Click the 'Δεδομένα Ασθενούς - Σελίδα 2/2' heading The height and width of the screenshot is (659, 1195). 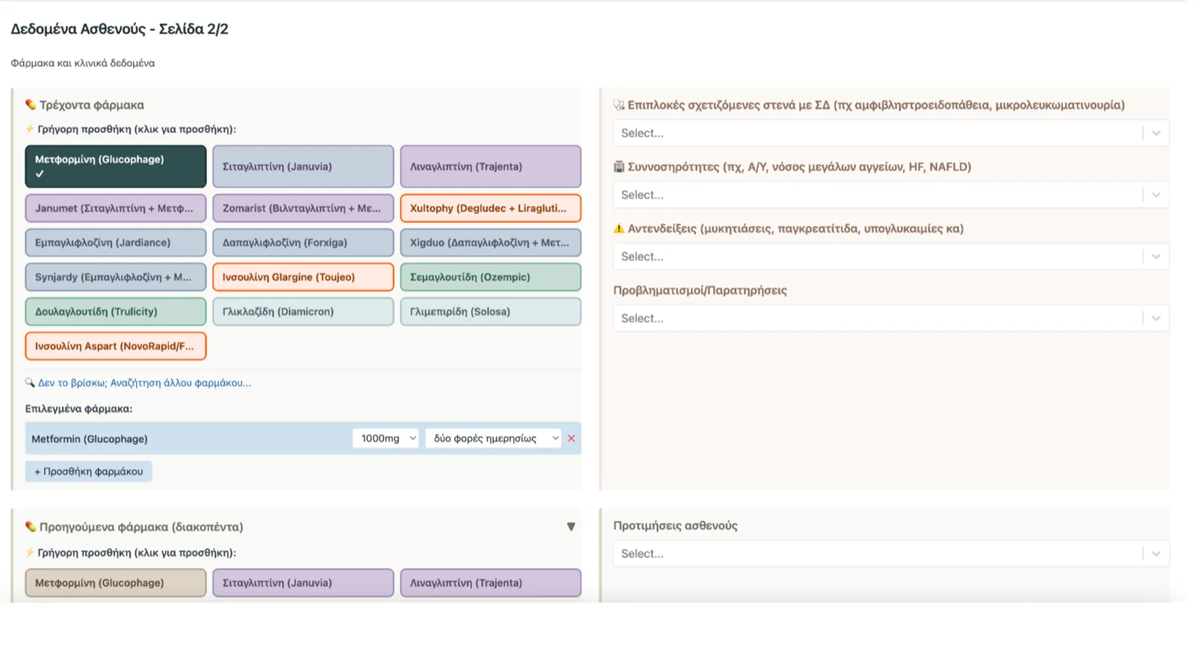(x=119, y=29)
